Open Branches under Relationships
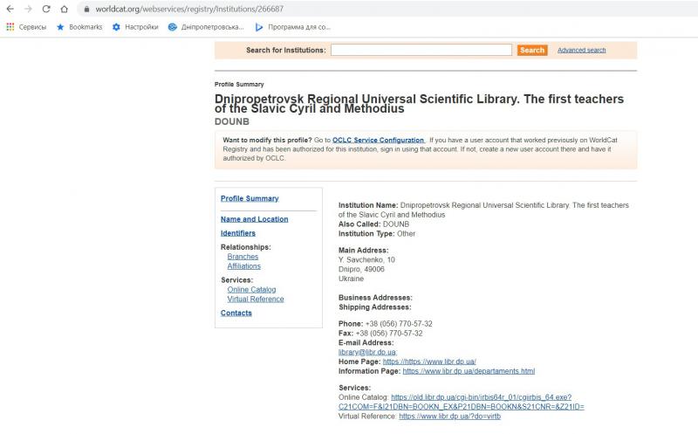The width and height of the screenshot is (698, 434). [x=243, y=257]
